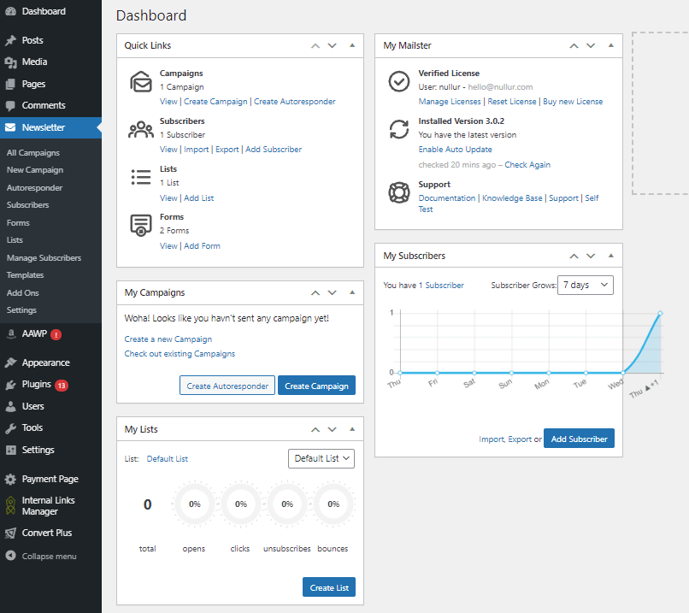Click the Forms icon in Quick Links
The height and width of the screenshot is (613, 689).
[141, 225]
